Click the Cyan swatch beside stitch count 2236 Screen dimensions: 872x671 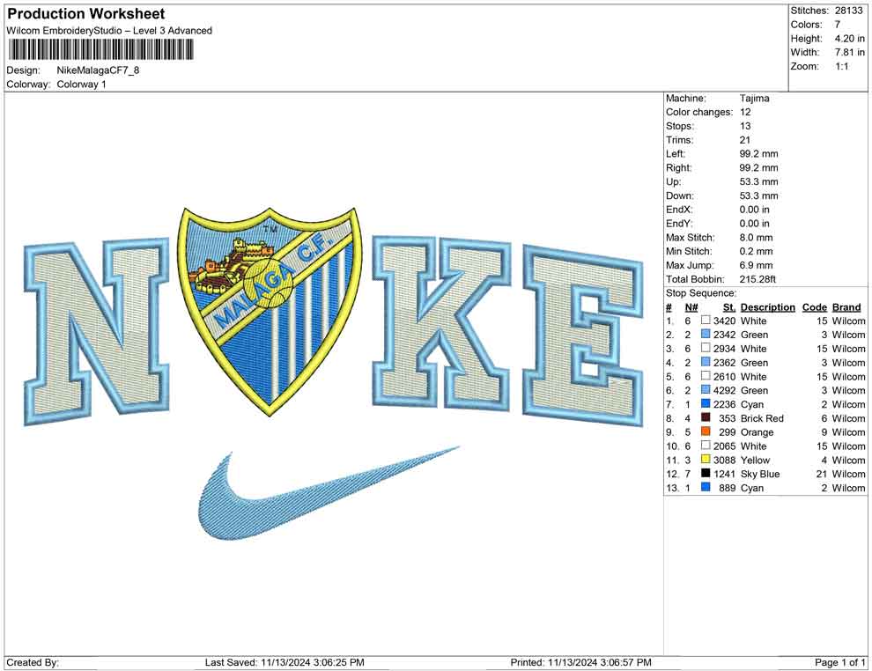(706, 403)
